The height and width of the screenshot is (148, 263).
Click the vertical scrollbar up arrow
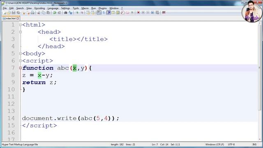coord(260,23)
